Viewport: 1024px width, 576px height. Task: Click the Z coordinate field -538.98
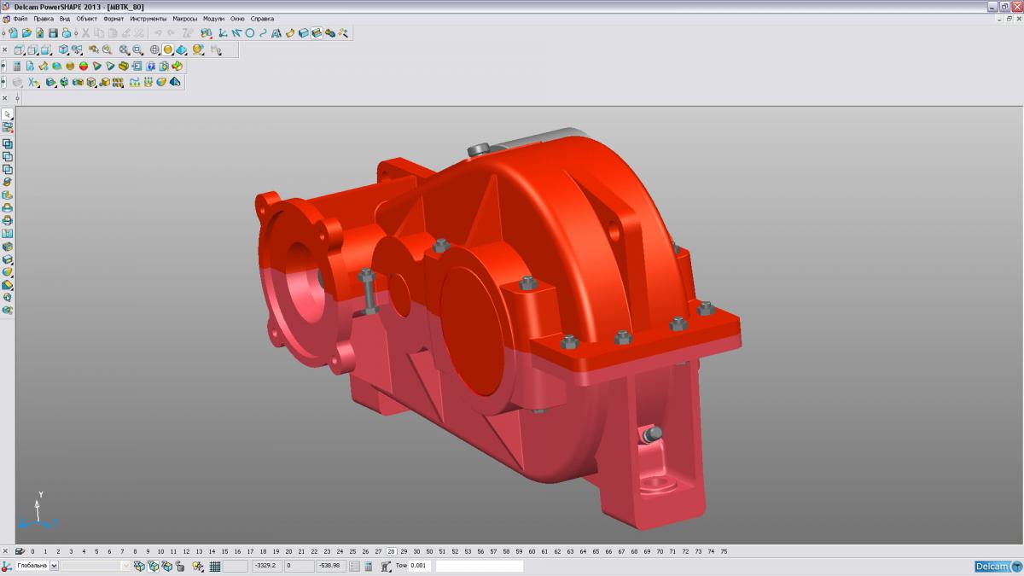click(331, 567)
